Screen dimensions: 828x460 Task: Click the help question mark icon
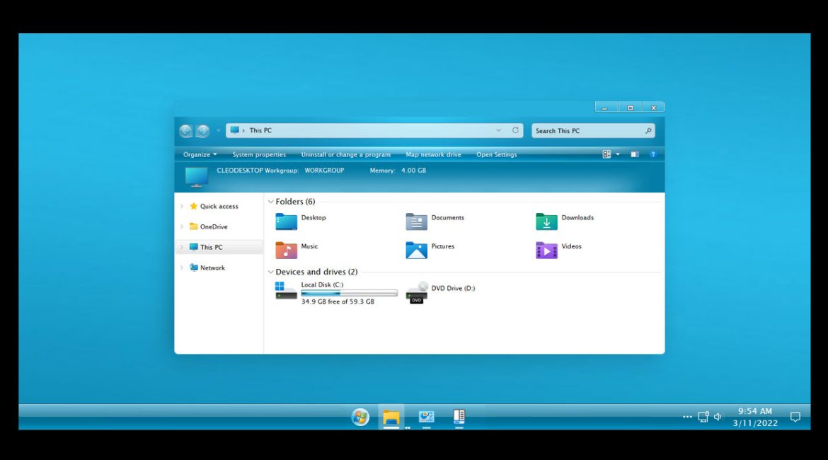tap(652, 154)
